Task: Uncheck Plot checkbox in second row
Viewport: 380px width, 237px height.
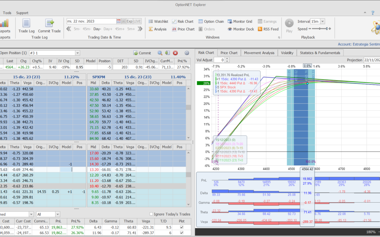Action: click(x=181, y=232)
